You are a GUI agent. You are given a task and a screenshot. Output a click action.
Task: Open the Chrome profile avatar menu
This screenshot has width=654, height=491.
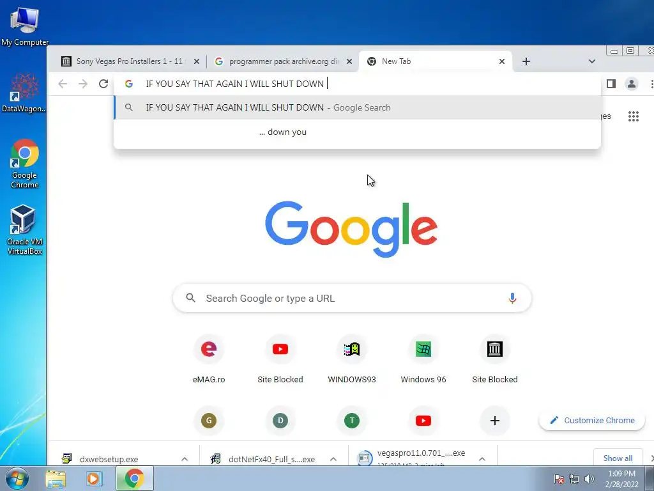632,84
